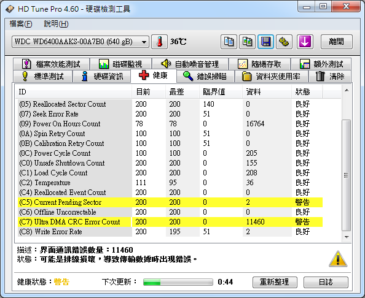Image resolution: width=365 pixels, height=298 pixels.
Task: Click the scrollbar down arrow
Action: (x=347, y=237)
